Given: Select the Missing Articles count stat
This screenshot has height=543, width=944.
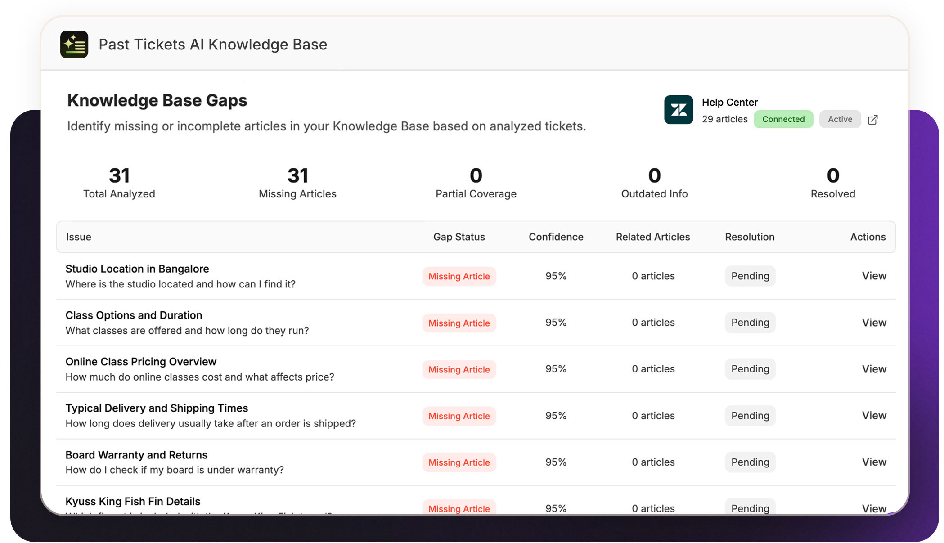Looking at the screenshot, I should tap(297, 183).
